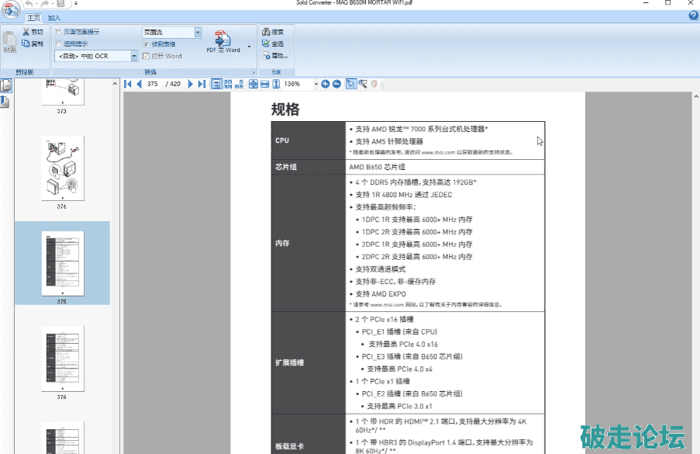Click the 扩展插槽 row header cell
This screenshot has height=454, width=700.
tap(308, 362)
